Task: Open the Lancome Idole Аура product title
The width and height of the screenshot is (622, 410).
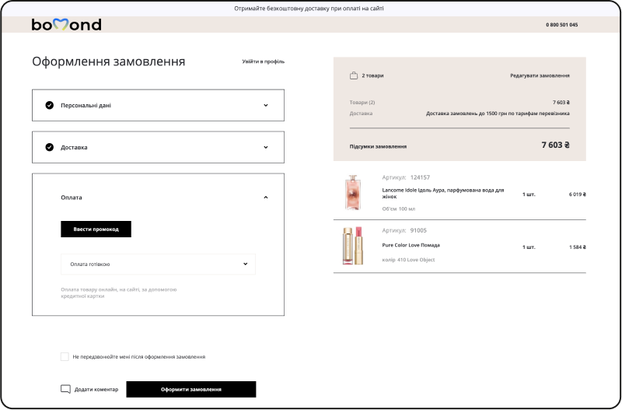Action: tap(443, 193)
